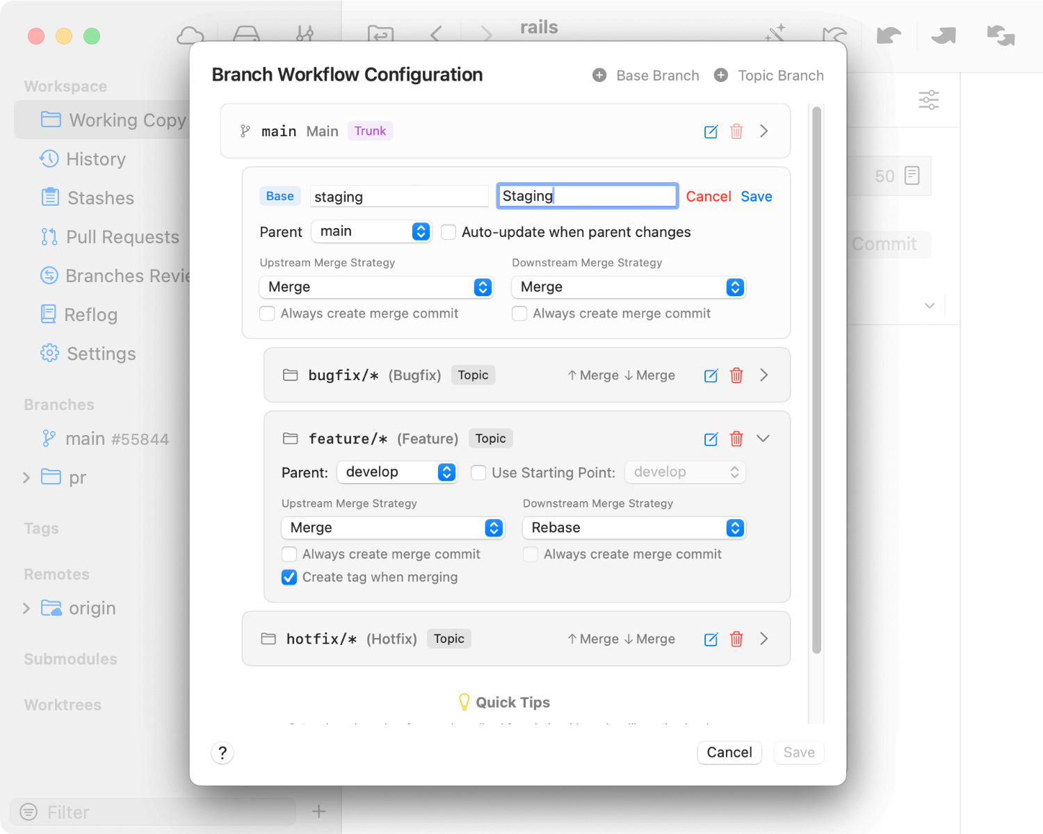This screenshot has width=1043, height=834.
Task: Open the help question mark icon
Action: pos(222,753)
